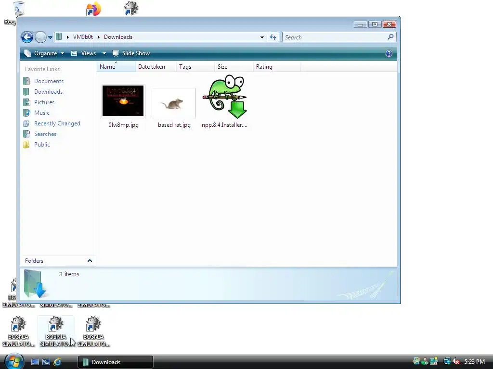Open Public in Favorite Links
Viewport: 493px width, 369px height.
(42, 144)
